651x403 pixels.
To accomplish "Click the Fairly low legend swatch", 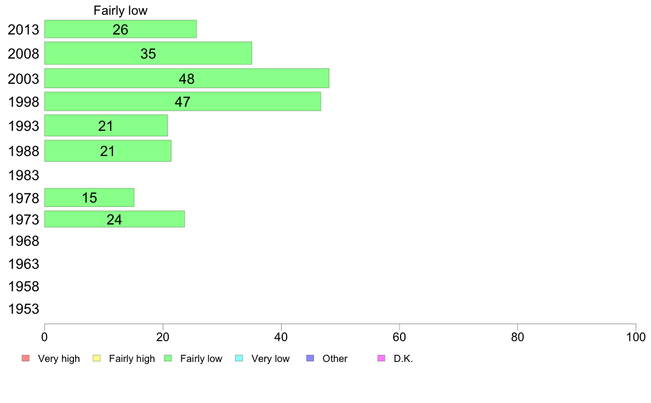I will [168, 359].
